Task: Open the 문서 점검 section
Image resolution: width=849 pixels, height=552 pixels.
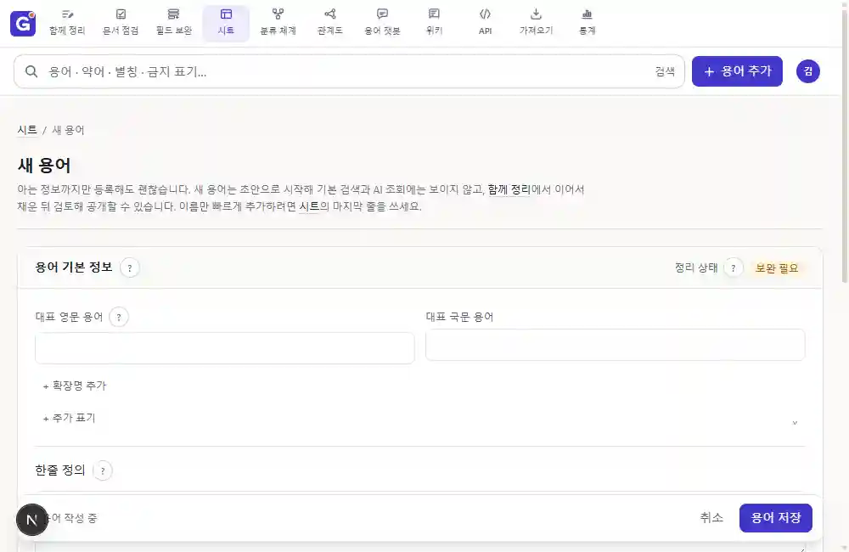Action: tap(121, 23)
